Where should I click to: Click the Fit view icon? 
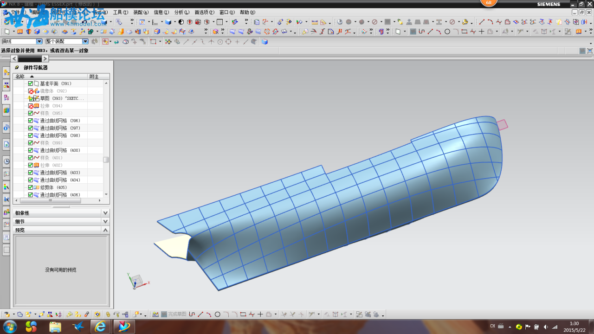[142, 22]
